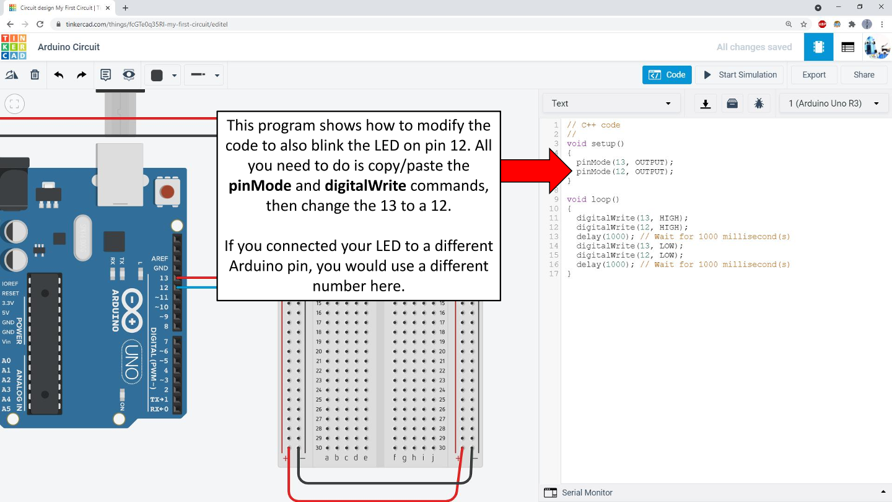Screen dimensions: 892x502
Task: Download the code with the download icon
Action: point(705,103)
